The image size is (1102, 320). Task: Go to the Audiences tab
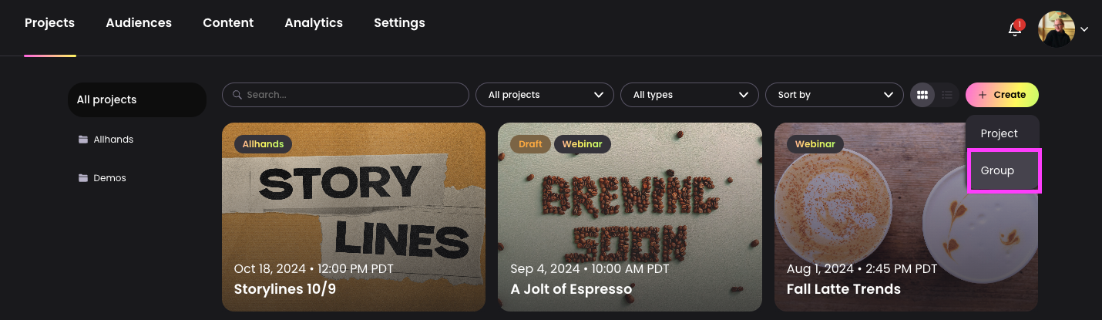click(139, 23)
